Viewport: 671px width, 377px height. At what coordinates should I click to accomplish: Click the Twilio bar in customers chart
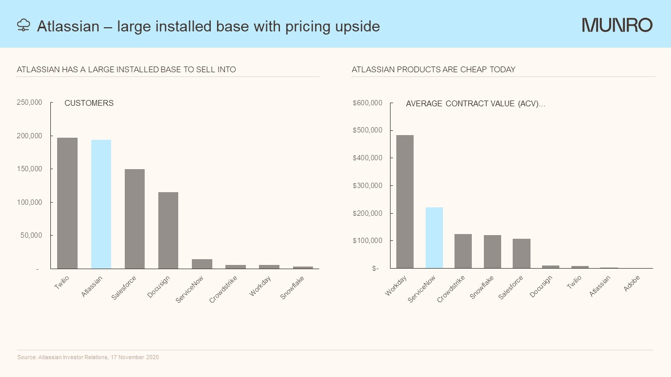[x=67, y=203]
